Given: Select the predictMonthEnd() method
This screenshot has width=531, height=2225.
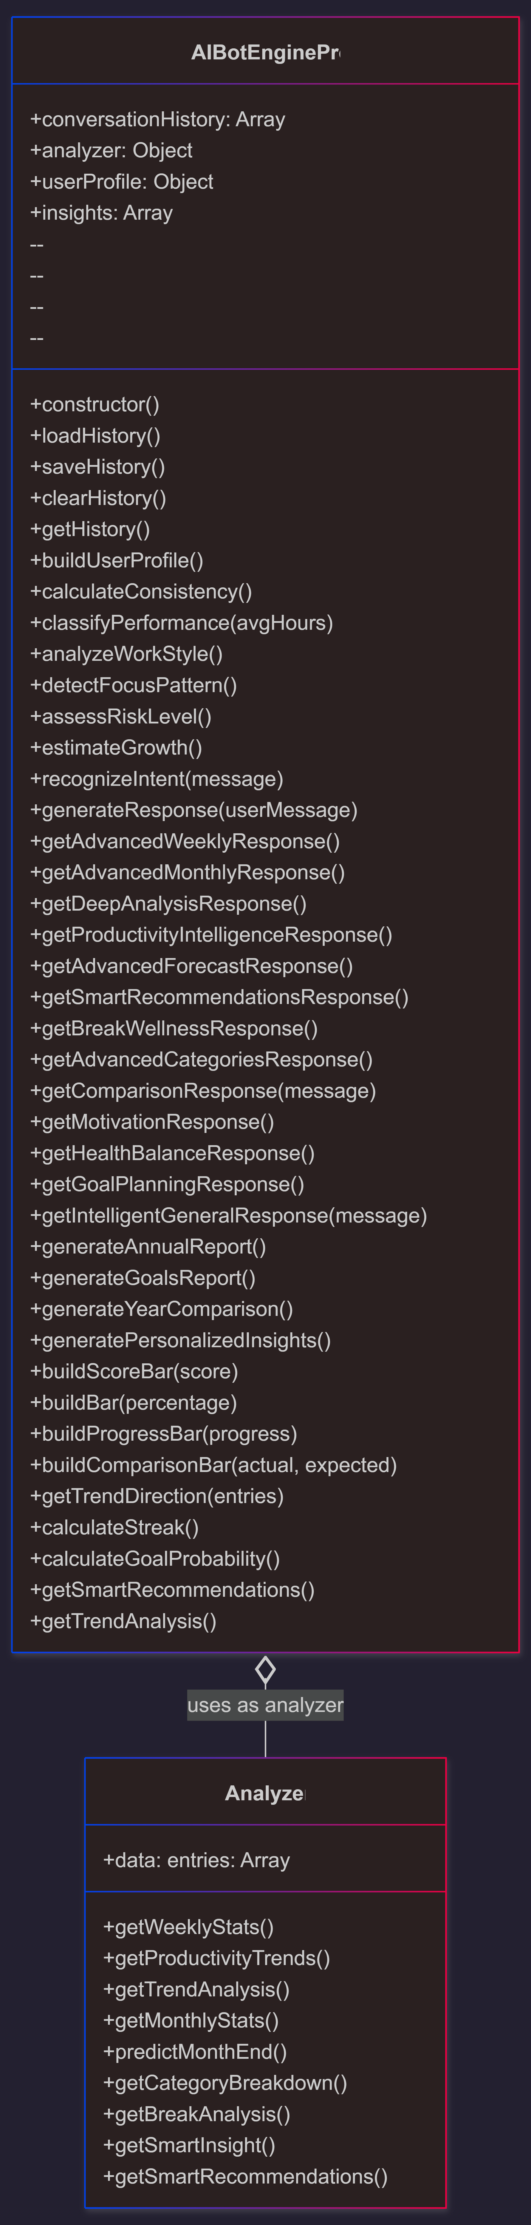Looking at the screenshot, I should [x=194, y=2051].
